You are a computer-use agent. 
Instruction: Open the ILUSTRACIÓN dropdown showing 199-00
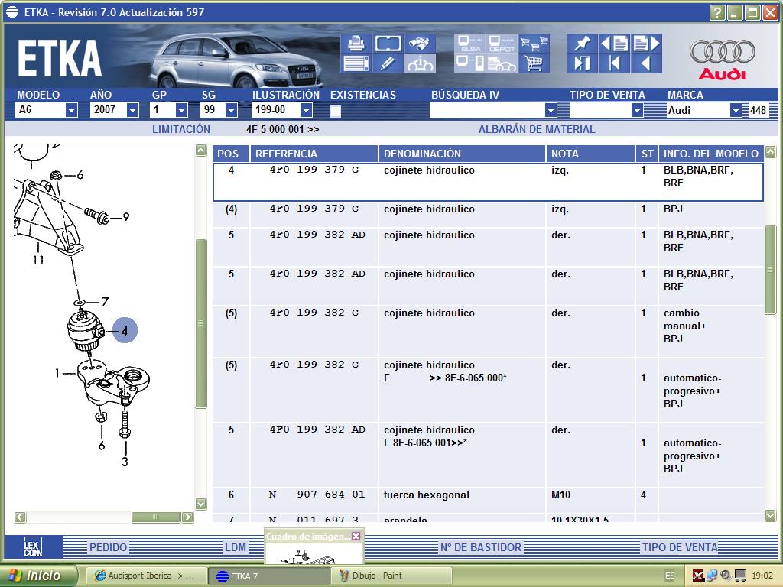click(307, 110)
